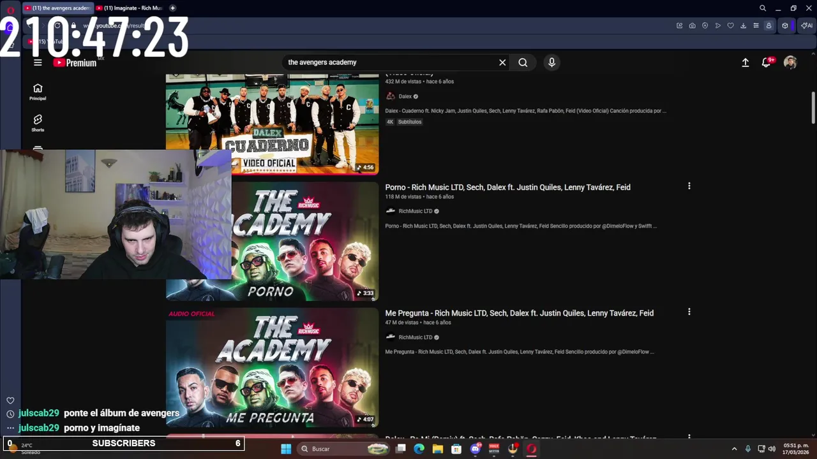Viewport: 817px width, 459px height.
Task: Click the Opera logo menu button
Action: tap(10, 10)
